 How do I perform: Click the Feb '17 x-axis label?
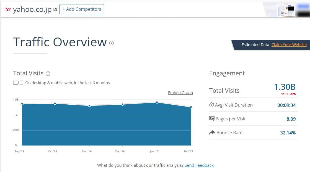(188, 152)
